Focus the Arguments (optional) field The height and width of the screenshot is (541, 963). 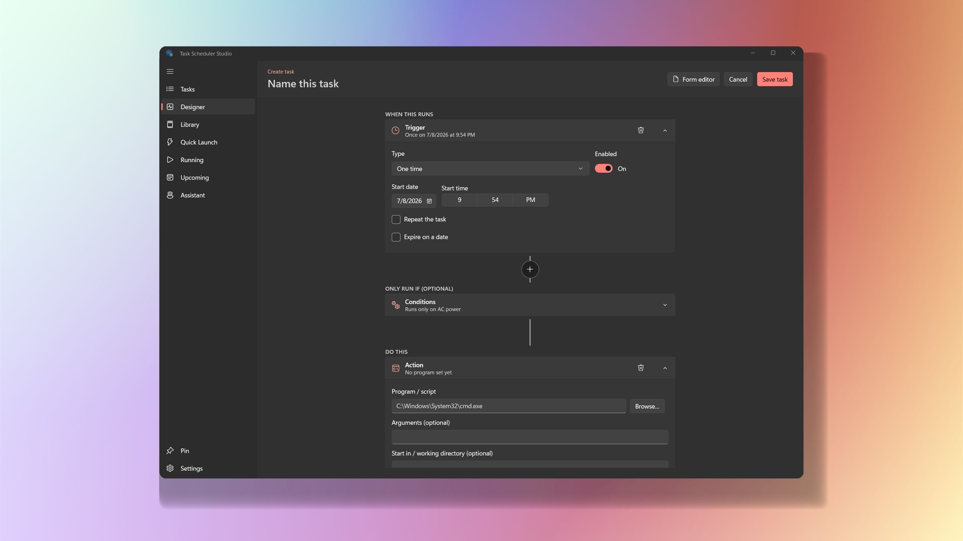coord(530,437)
